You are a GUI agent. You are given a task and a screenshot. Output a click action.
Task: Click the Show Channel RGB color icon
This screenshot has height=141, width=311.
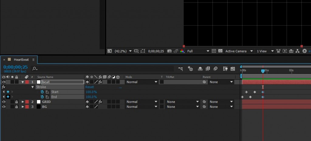click(x=182, y=51)
